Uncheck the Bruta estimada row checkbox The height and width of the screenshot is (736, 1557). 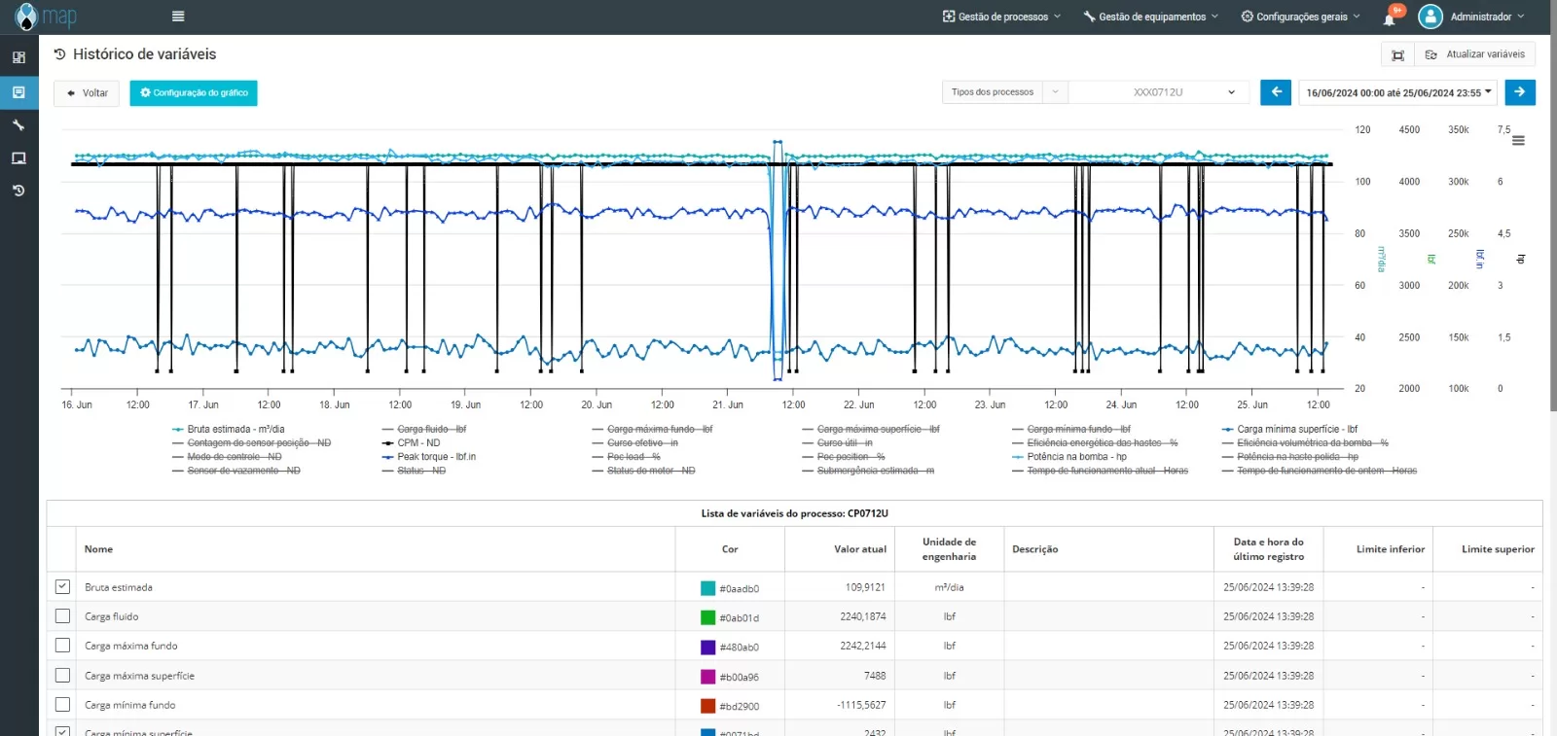[62, 587]
